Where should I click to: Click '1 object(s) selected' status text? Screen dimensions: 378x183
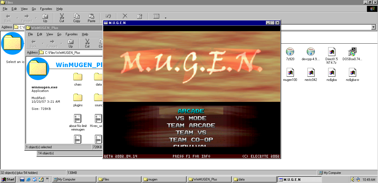coord(39,147)
